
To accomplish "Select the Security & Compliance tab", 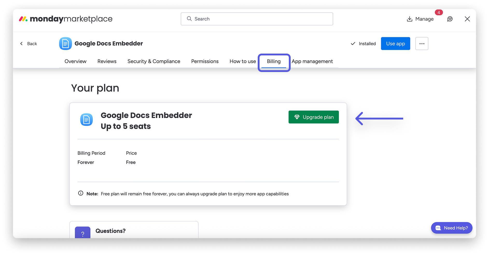I will [154, 61].
